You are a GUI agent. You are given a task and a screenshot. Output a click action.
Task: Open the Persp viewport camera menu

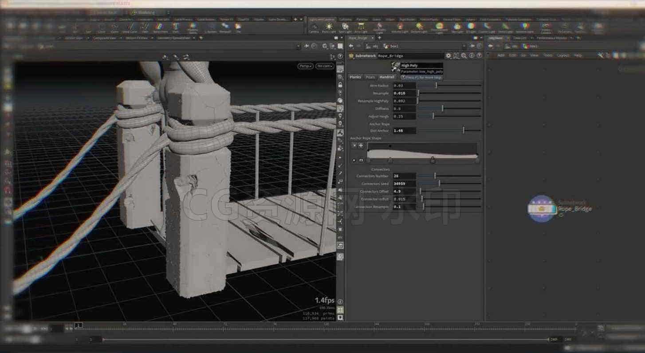pos(305,66)
